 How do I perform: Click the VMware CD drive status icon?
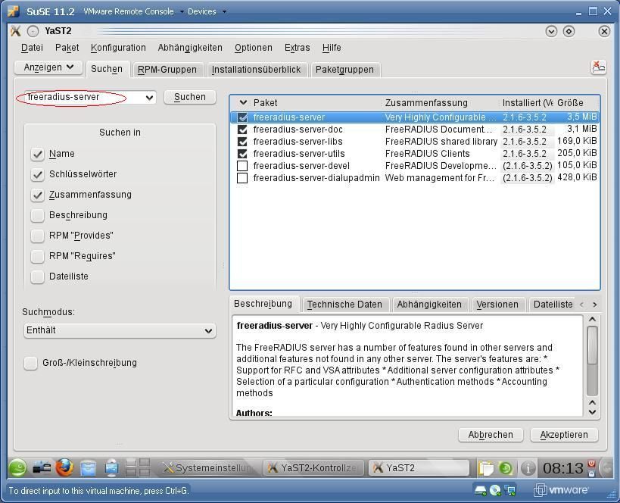495,491
